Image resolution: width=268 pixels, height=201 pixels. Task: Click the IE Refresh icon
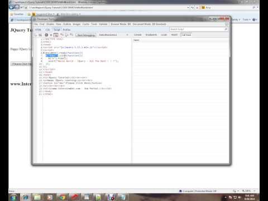[192, 8]
